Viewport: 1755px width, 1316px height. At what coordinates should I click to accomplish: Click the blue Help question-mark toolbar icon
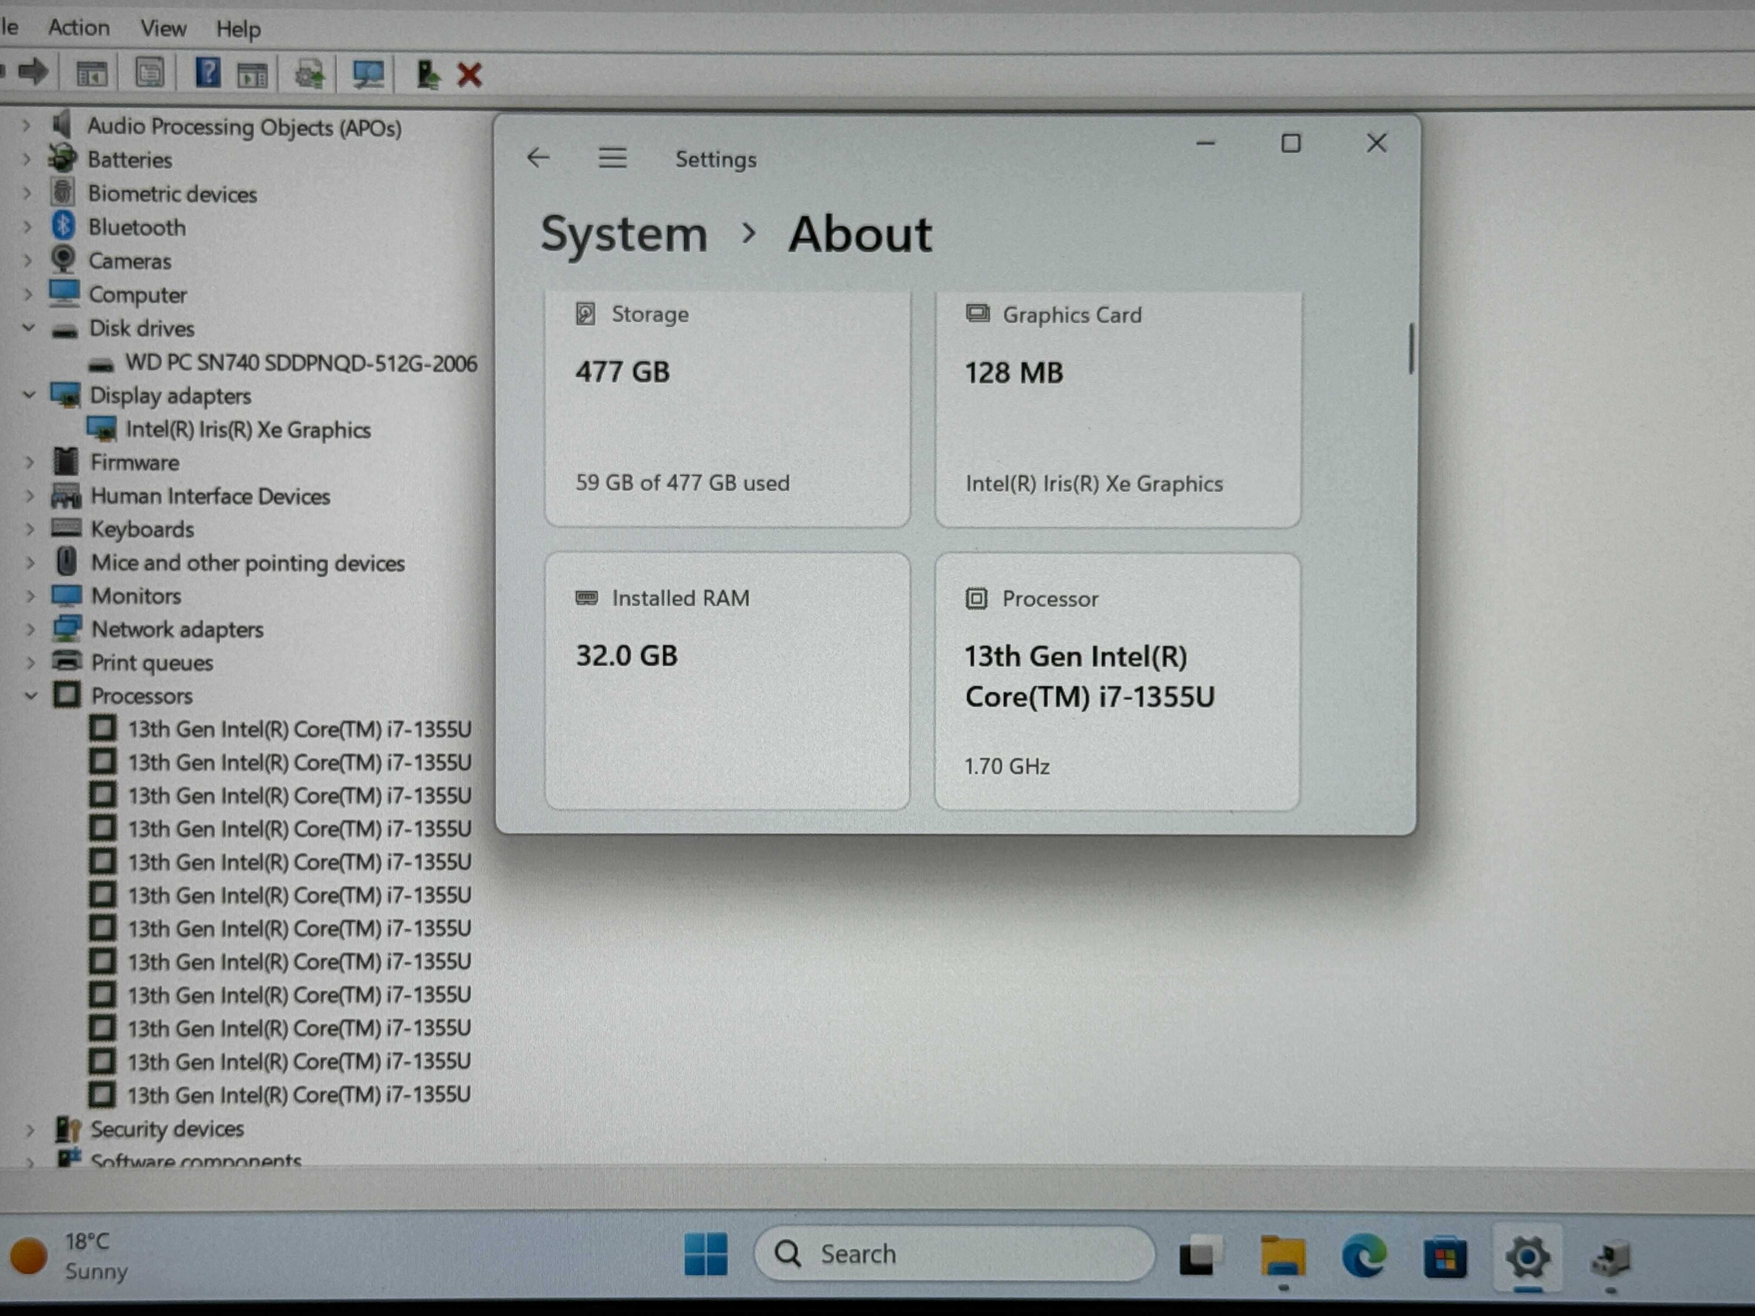208,73
